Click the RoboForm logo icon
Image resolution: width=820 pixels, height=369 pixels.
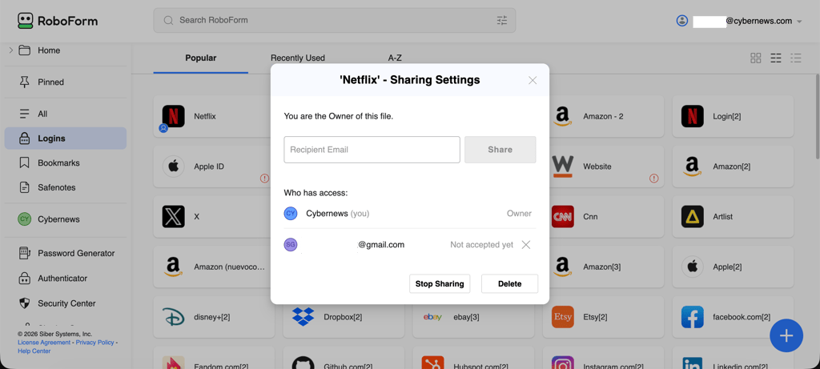click(25, 21)
